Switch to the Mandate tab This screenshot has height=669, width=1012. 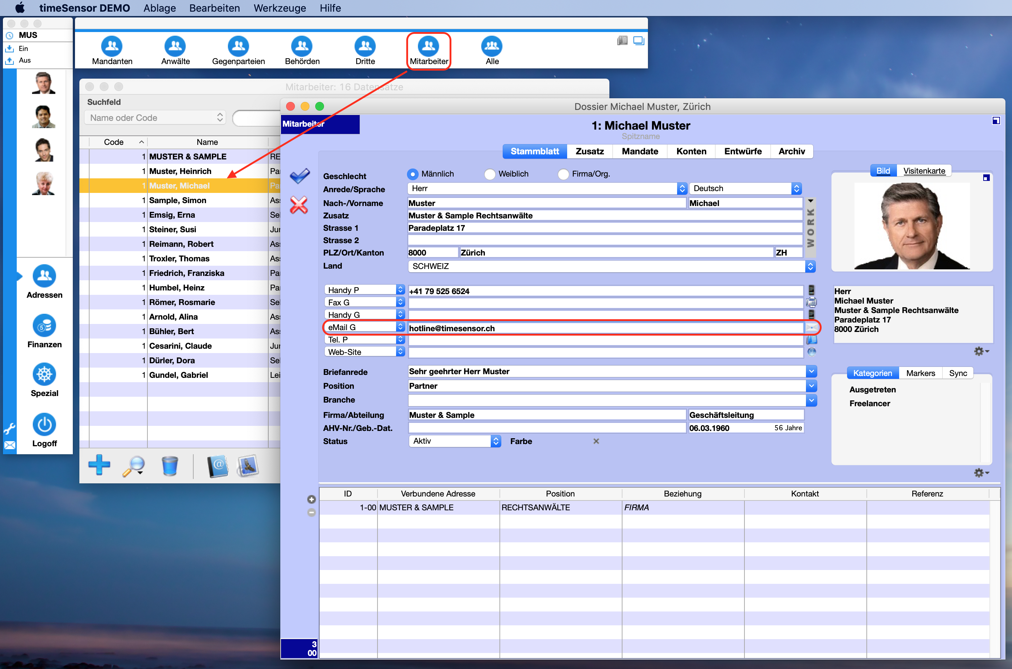pos(640,151)
